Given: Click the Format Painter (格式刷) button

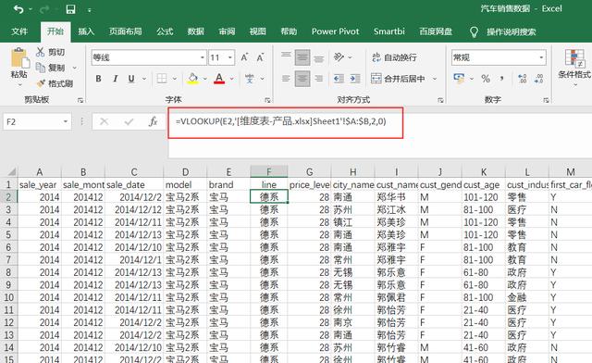Looking at the screenshot, I should pos(54,83).
